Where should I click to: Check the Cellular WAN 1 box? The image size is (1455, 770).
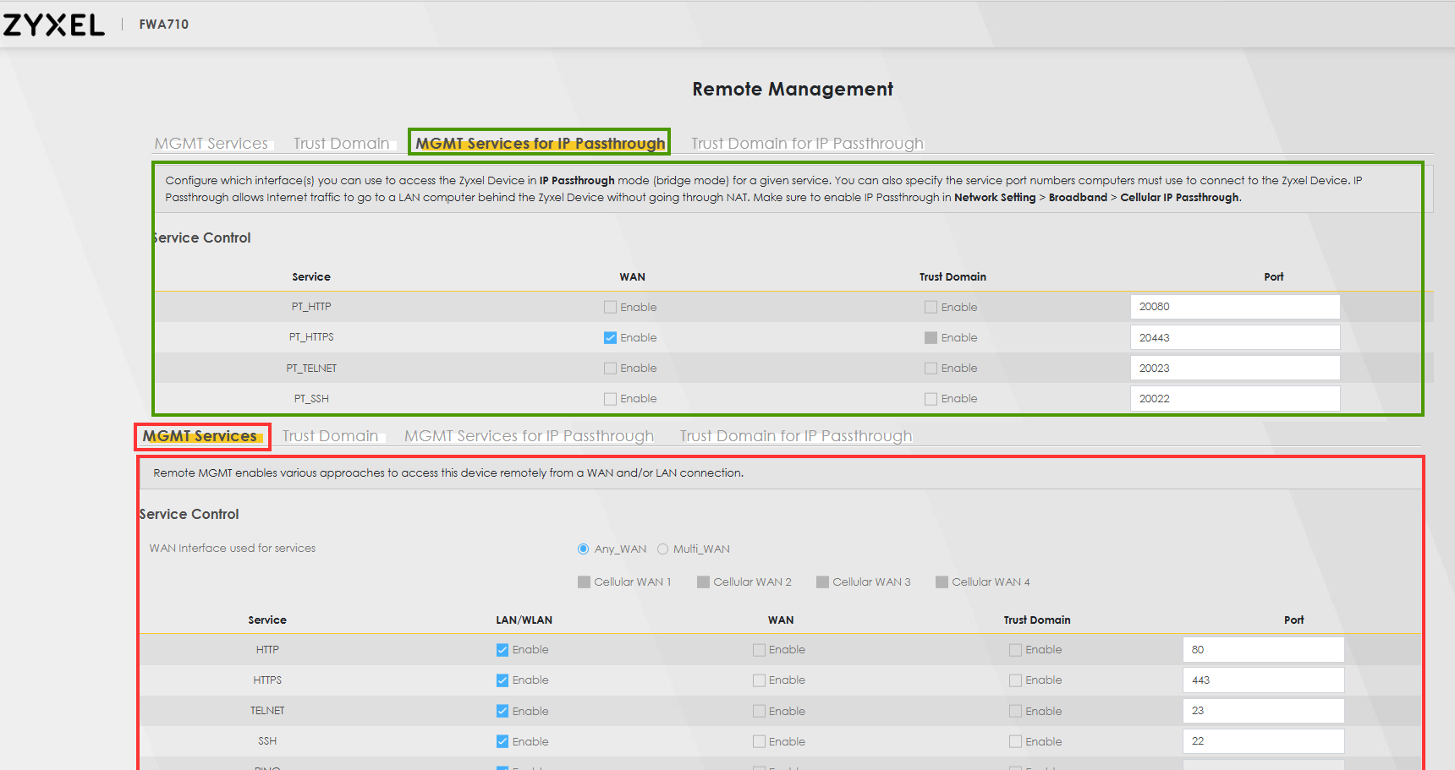pyautogui.click(x=584, y=582)
